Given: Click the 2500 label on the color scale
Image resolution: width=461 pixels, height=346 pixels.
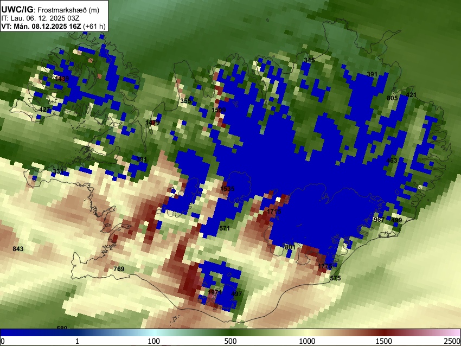Looking at the screenshot, I should click(452, 341).
